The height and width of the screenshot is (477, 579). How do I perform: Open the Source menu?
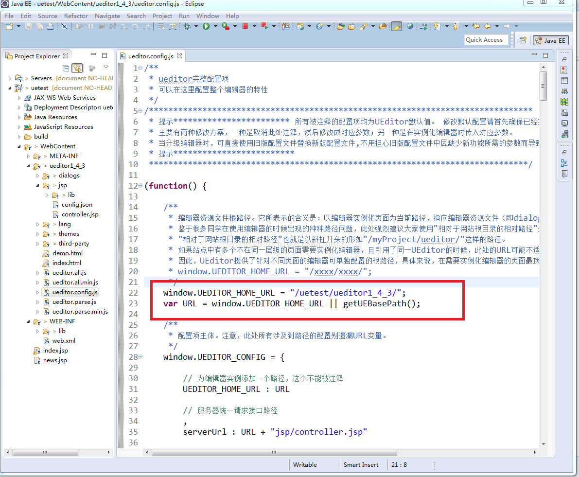[47, 16]
